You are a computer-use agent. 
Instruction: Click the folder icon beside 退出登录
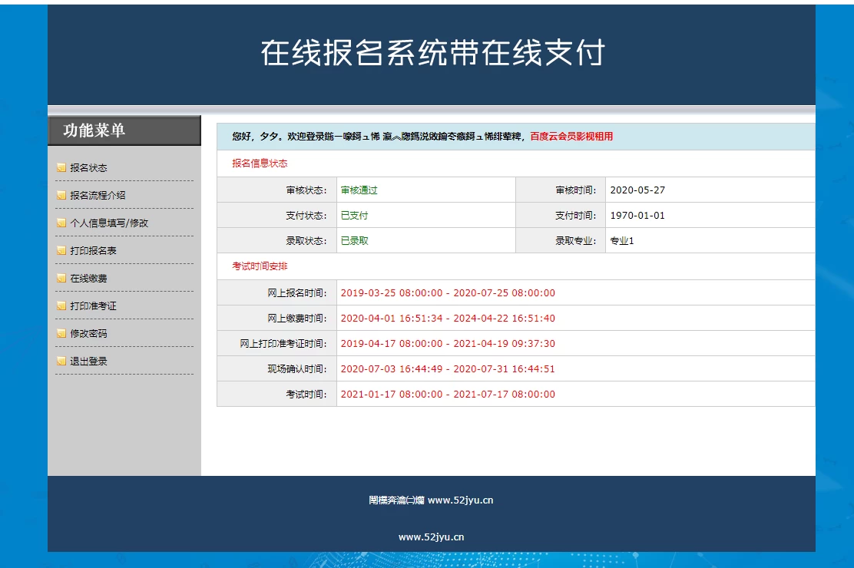pos(61,361)
